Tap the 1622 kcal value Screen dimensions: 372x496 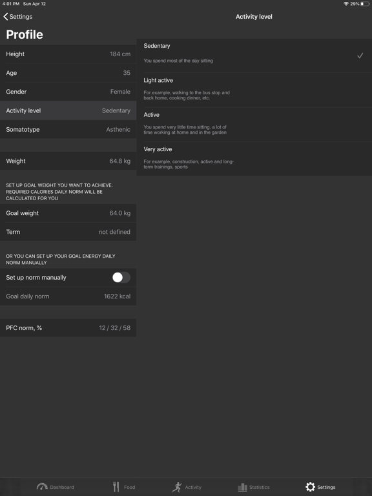[117, 296]
